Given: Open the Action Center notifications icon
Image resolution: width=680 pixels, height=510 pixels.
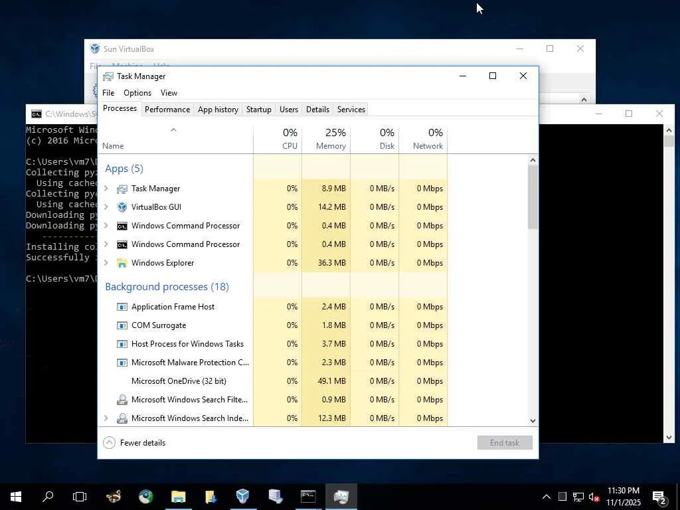Looking at the screenshot, I should point(659,497).
